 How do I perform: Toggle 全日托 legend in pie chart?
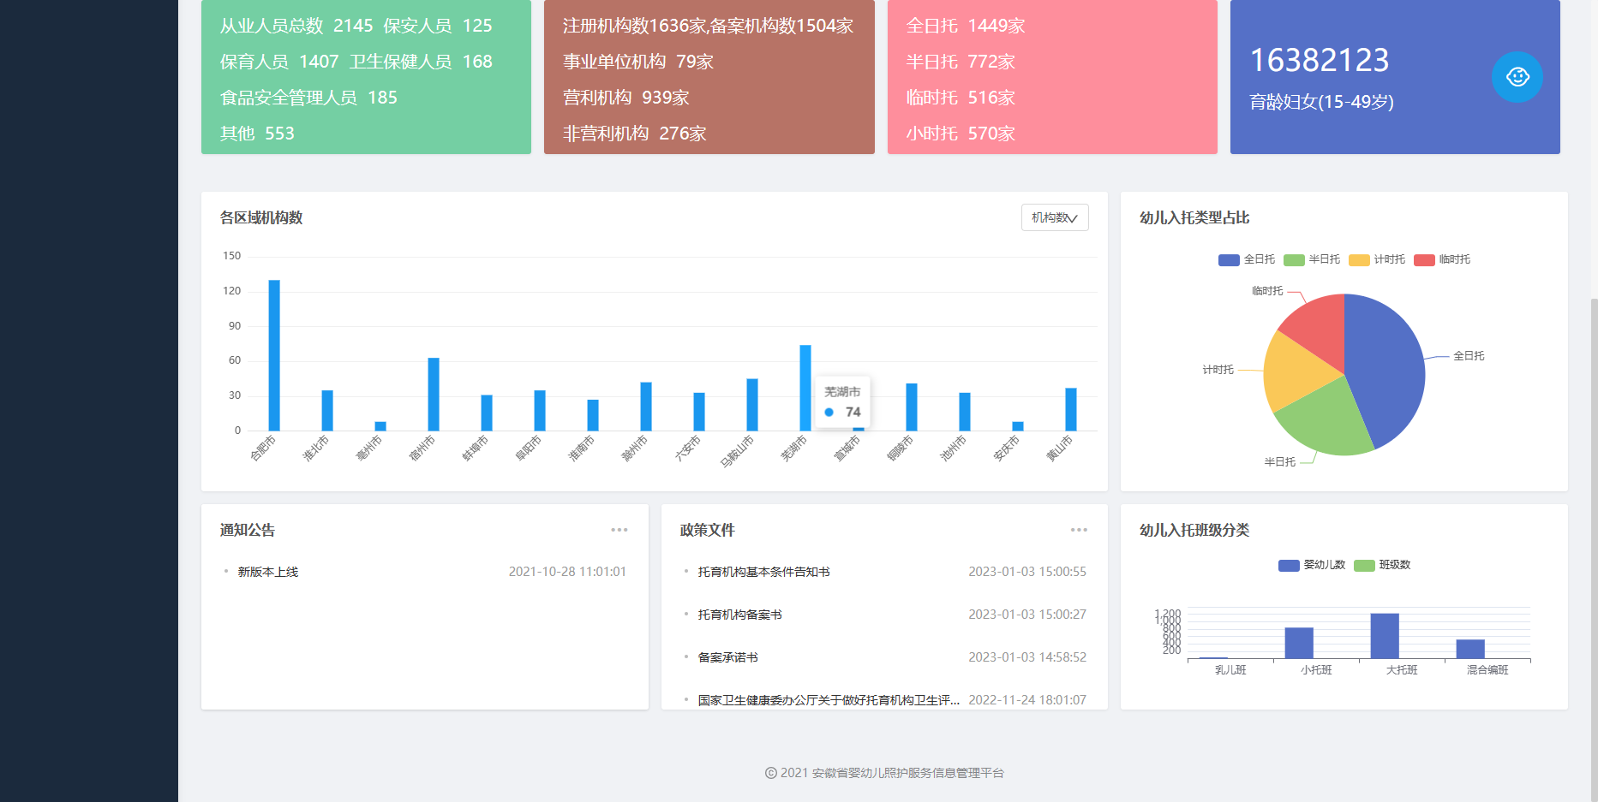point(1246,259)
